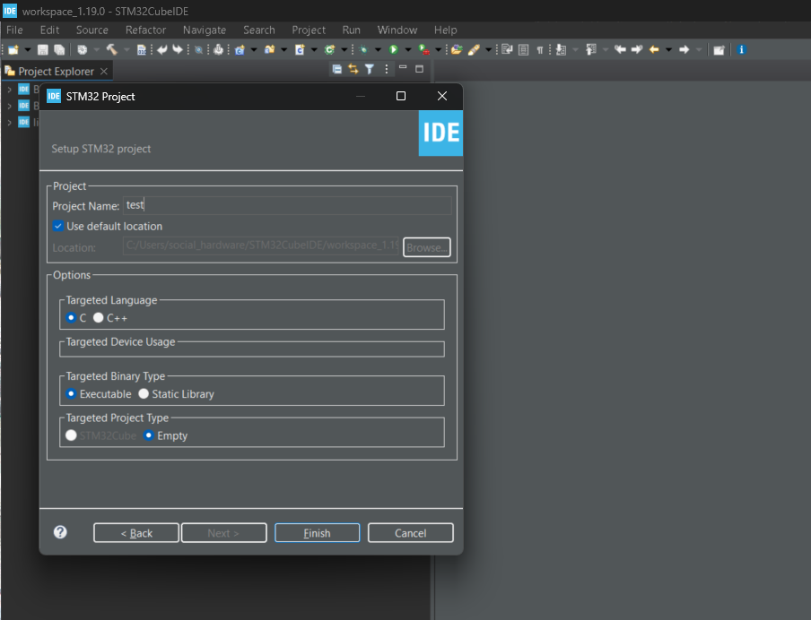Image resolution: width=811 pixels, height=620 pixels.
Task: Click the Back button in dialog
Action: [136, 533]
